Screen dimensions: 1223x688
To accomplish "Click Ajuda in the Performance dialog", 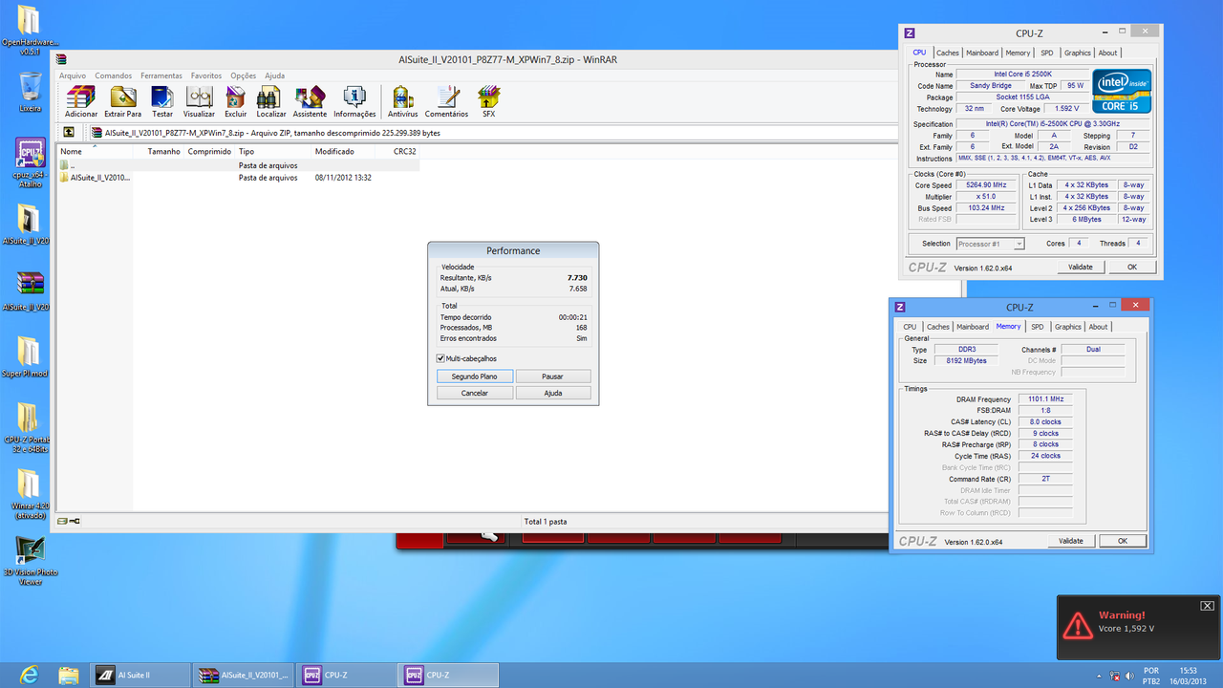I will click(x=552, y=393).
